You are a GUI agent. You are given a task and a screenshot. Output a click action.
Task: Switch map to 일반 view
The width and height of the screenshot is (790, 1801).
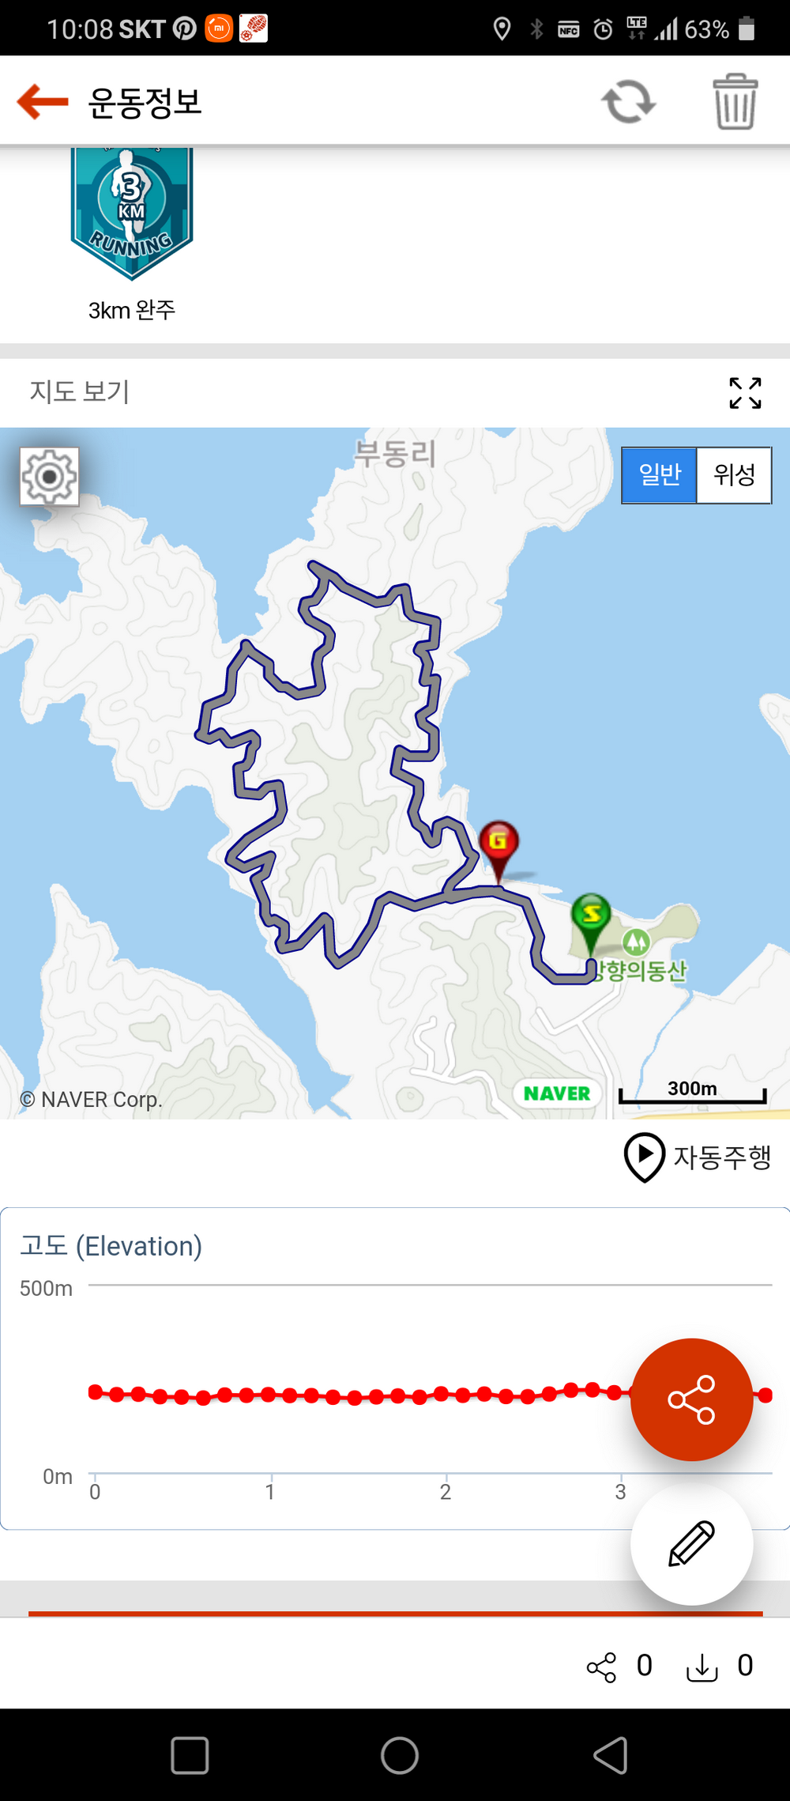pyautogui.click(x=659, y=475)
